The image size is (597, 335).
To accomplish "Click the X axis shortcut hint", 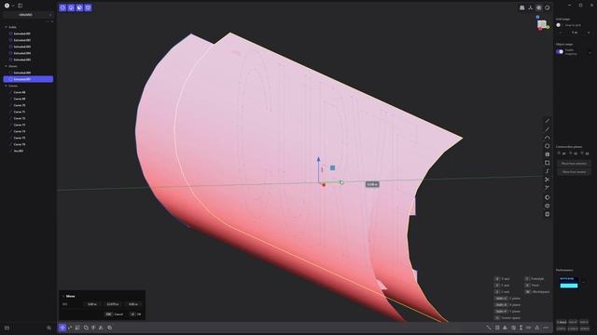I will point(503,279).
